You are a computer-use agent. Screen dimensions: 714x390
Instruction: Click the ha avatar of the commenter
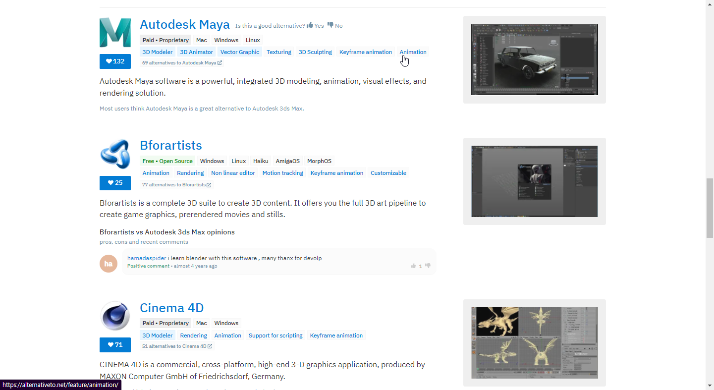[109, 264]
